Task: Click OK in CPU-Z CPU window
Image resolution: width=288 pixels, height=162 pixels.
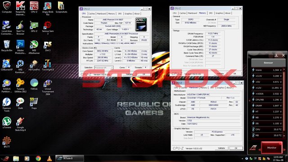Action: [x=144, y=74]
